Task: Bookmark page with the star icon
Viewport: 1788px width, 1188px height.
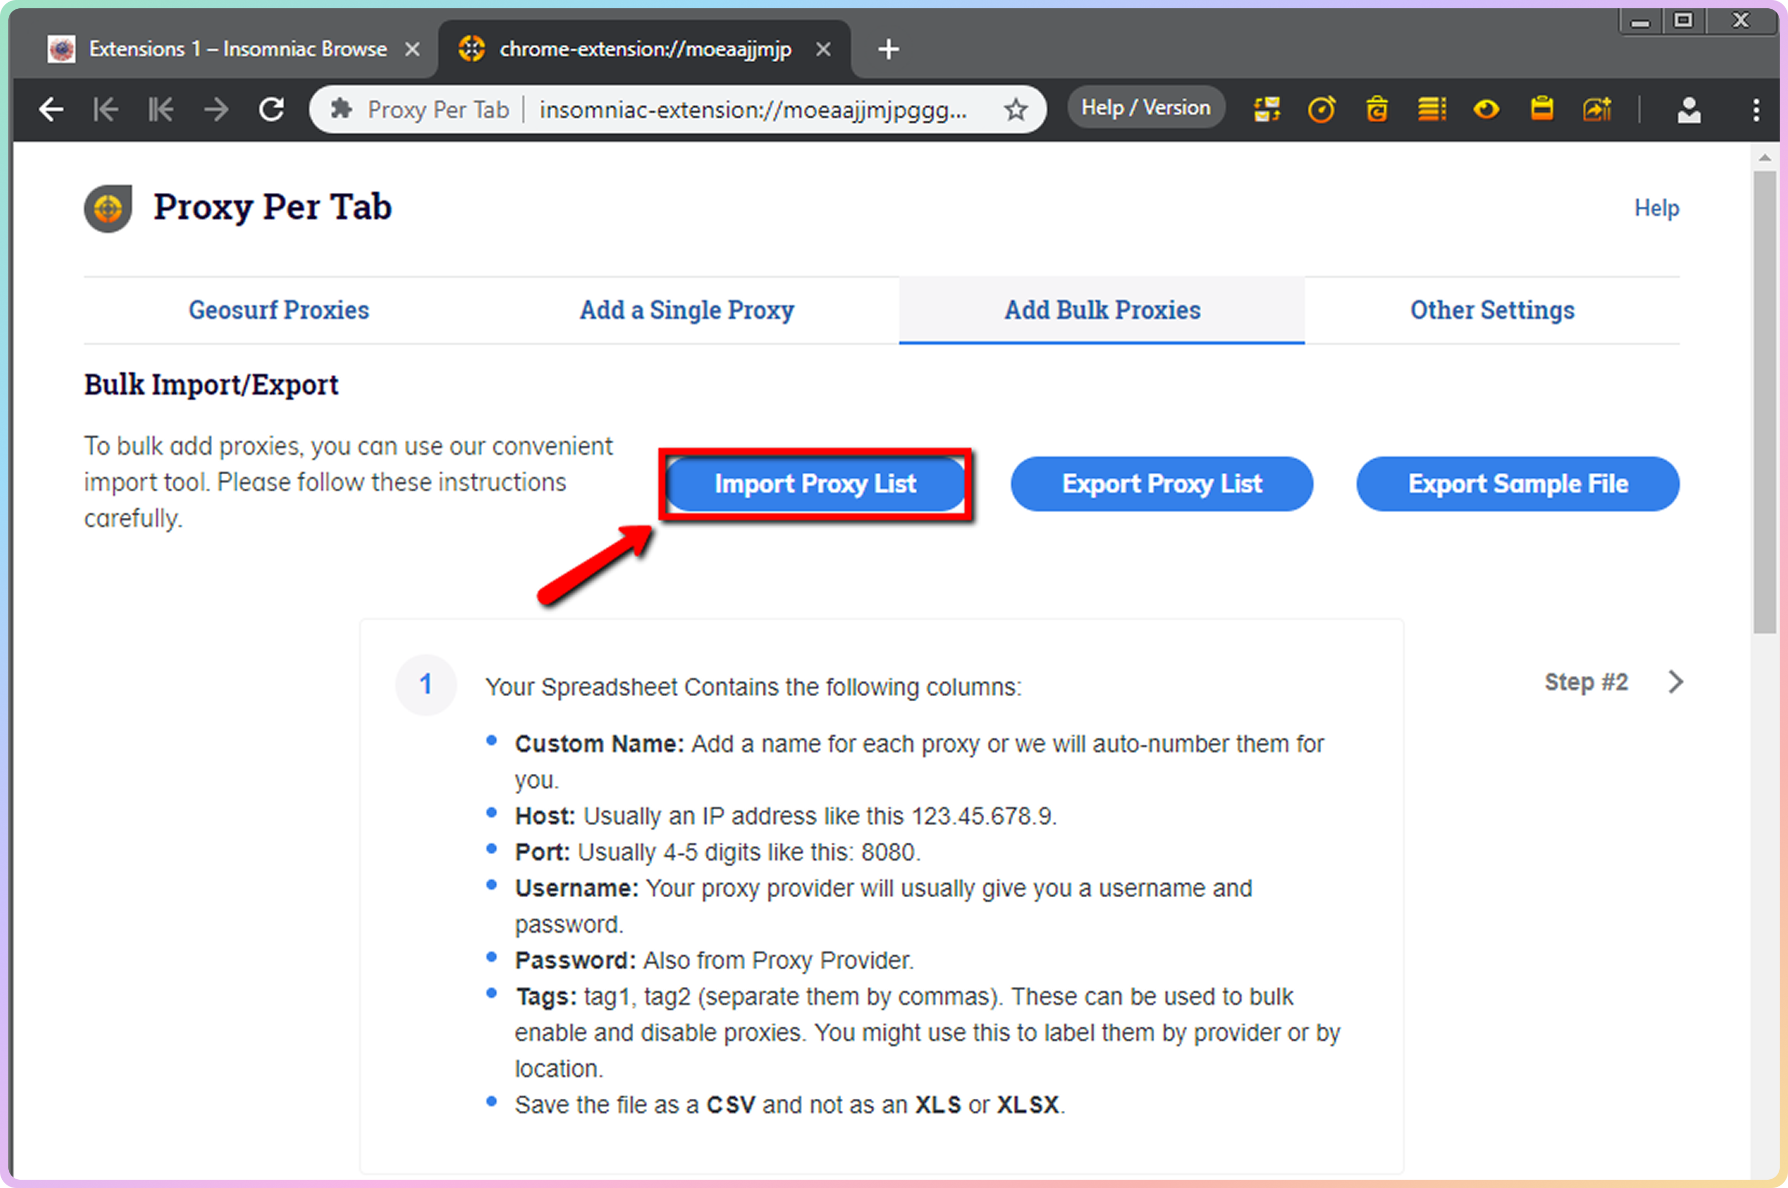Action: 1016,110
